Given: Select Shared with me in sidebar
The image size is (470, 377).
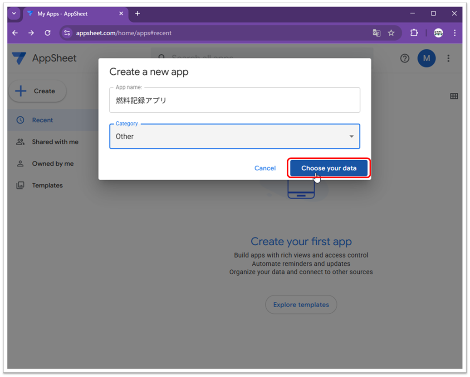Looking at the screenshot, I should coord(55,142).
